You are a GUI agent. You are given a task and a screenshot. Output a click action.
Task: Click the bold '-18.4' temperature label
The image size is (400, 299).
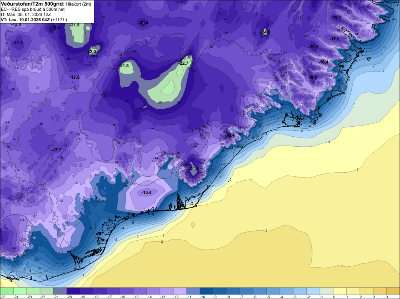[230, 135]
